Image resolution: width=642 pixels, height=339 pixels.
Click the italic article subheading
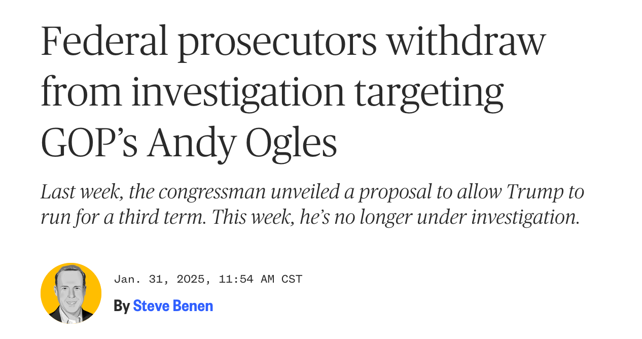pos(312,205)
